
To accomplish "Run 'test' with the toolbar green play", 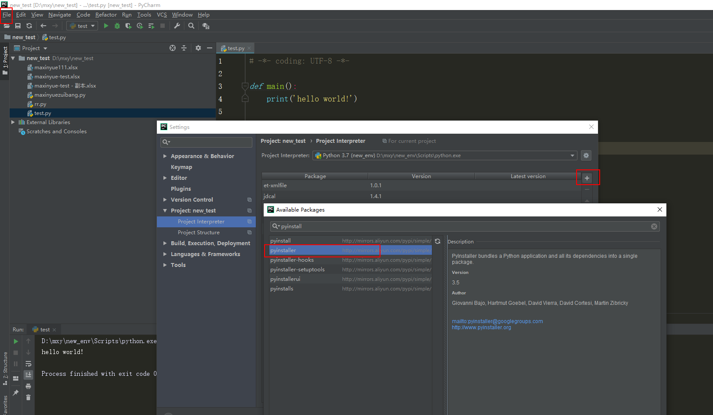I will click(106, 26).
